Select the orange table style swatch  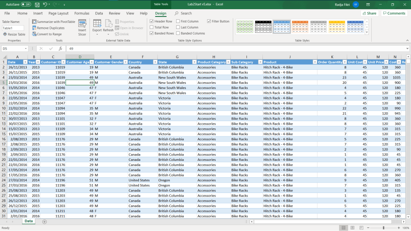coord(300,26)
